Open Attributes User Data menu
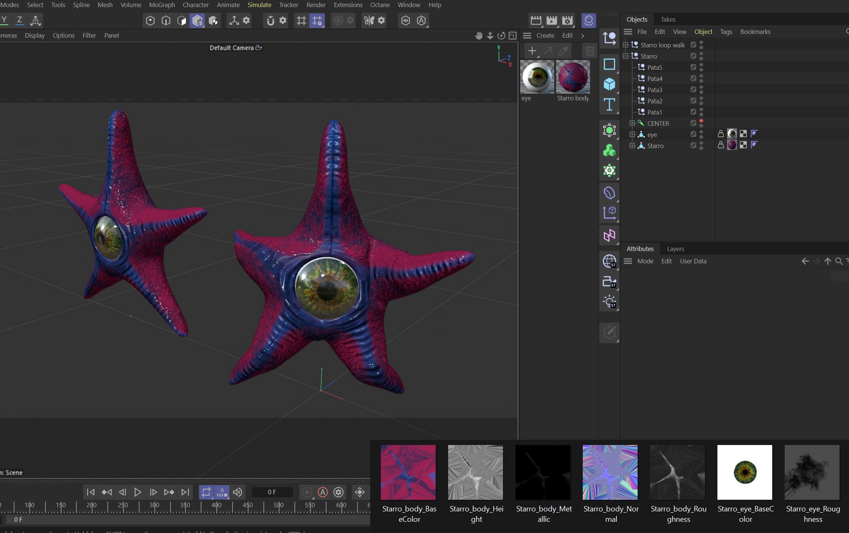Image resolution: width=849 pixels, height=533 pixels. tap(693, 261)
